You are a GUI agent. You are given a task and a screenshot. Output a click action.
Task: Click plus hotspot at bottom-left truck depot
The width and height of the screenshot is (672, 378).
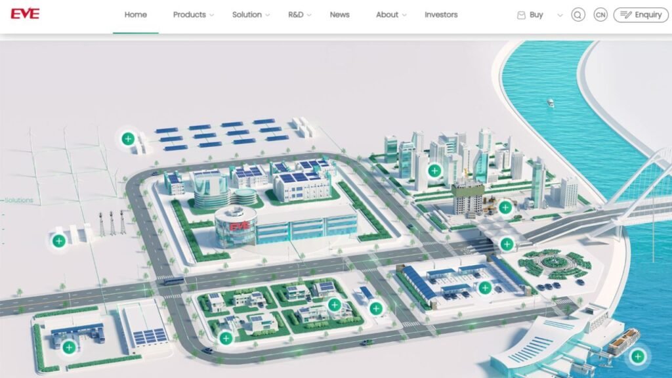pos(68,346)
